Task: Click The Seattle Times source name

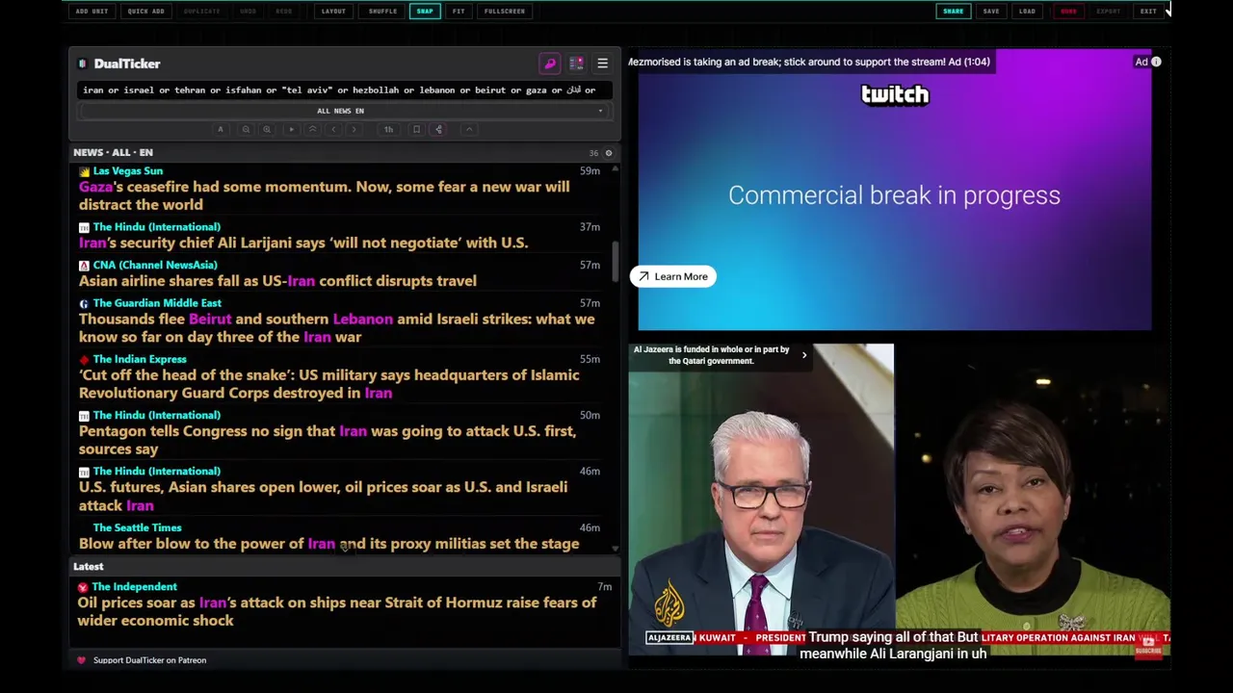Action: coord(137,527)
